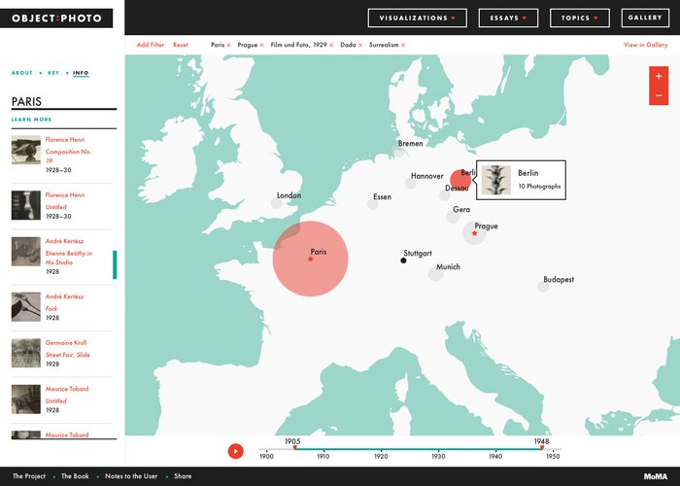Click the 1948 end marker on timeline

coord(542,447)
